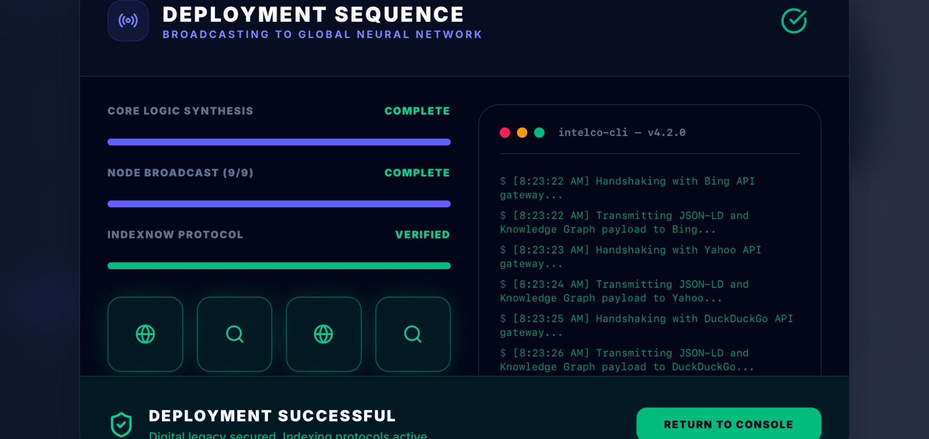This screenshot has width=929, height=439.
Task: Select the leftmost globe icon tile
Action: (x=145, y=334)
